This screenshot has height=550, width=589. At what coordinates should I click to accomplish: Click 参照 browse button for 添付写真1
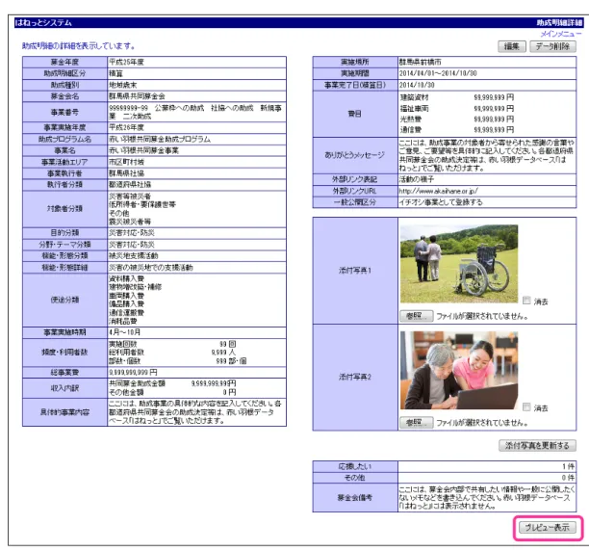click(x=416, y=316)
